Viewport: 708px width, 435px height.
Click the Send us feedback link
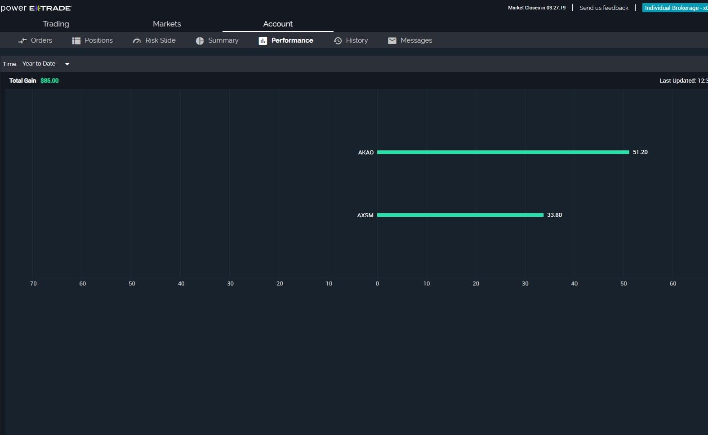(x=604, y=8)
